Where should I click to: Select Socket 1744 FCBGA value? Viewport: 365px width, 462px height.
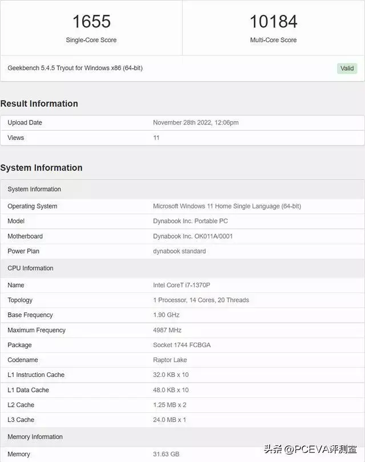point(182,345)
